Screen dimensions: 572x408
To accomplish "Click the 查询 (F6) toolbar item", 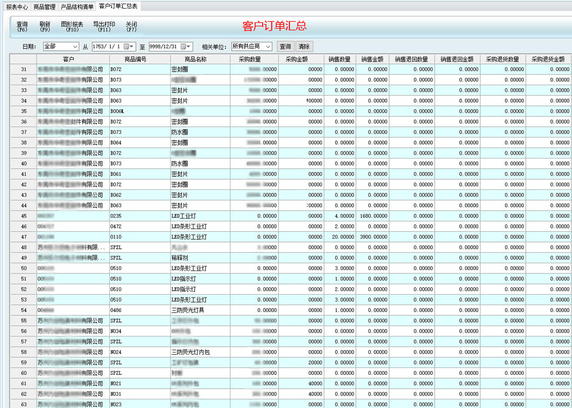I will 22,27.
